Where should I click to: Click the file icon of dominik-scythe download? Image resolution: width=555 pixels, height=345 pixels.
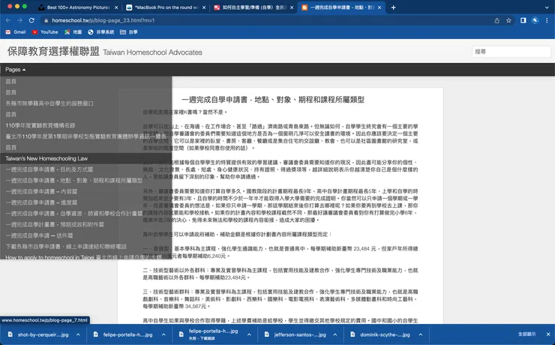point(352,334)
